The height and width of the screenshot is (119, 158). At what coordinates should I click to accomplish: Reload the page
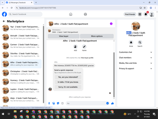point(12,8)
